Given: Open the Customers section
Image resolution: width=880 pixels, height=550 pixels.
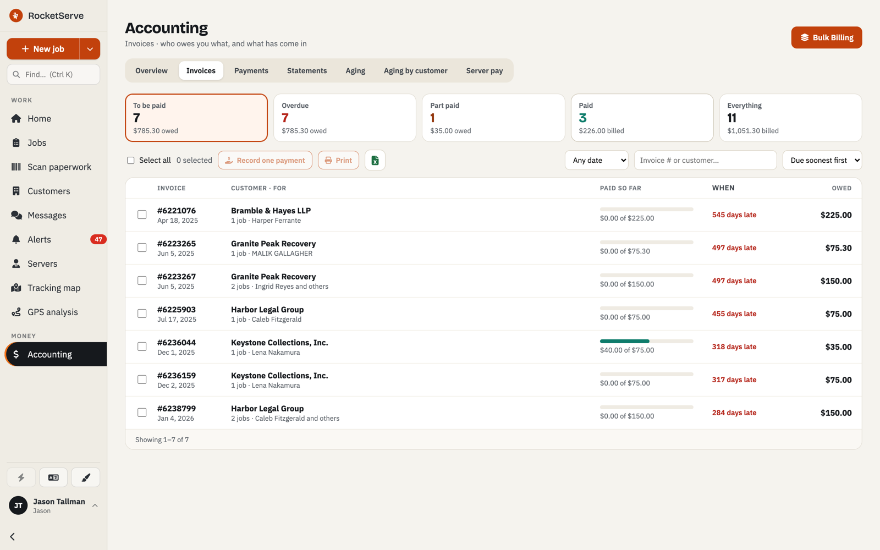Looking at the screenshot, I should pyautogui.click(x=53, y=191).
